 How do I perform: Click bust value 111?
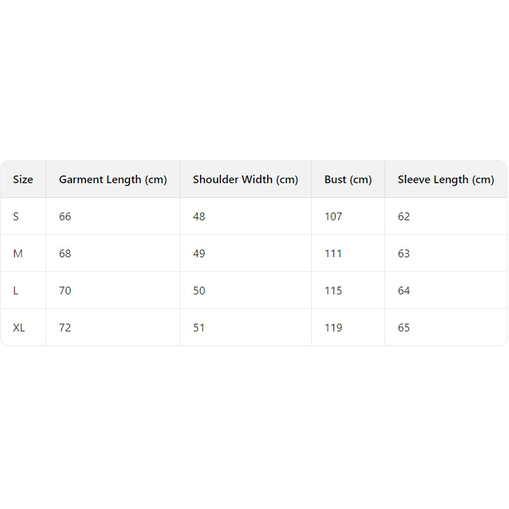334,254
